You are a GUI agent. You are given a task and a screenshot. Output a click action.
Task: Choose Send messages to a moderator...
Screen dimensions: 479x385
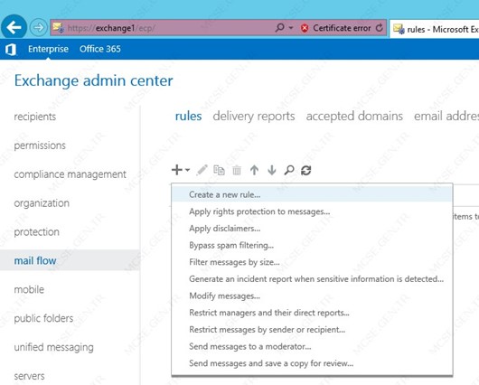pos(312,346)
